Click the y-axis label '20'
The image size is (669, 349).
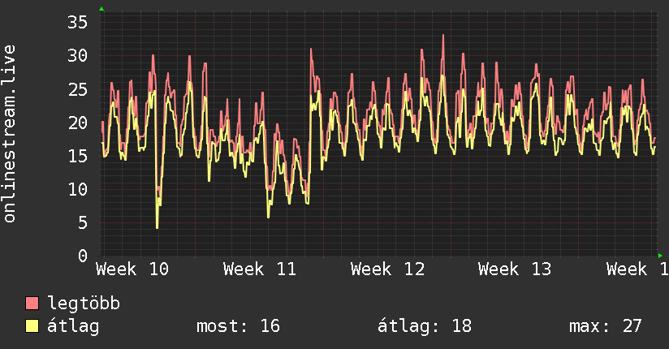[x=78, y=123]
